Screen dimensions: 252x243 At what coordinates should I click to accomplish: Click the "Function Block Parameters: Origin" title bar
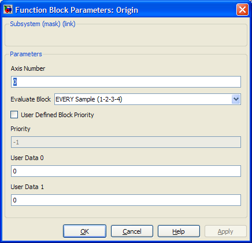77,10
